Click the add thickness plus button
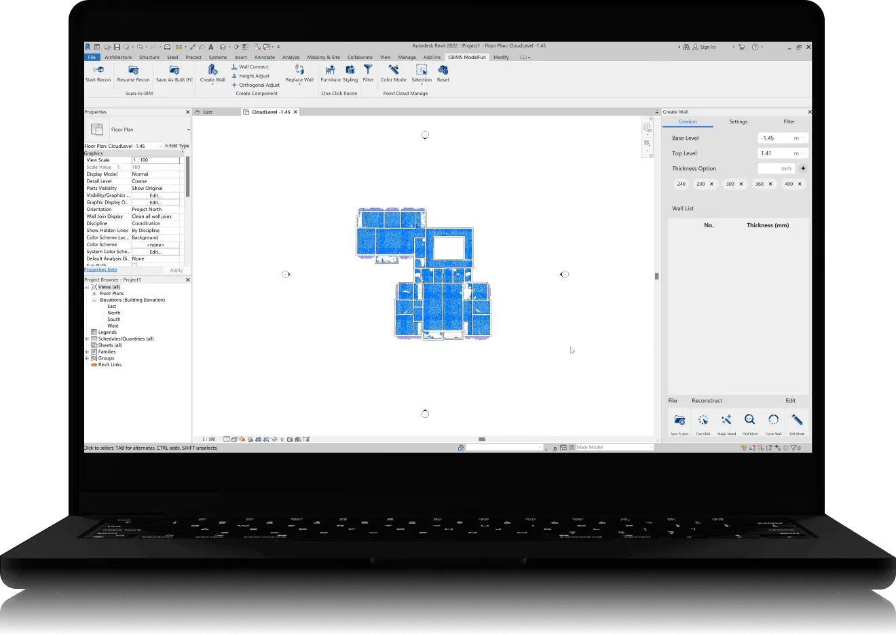 point(803,168)
